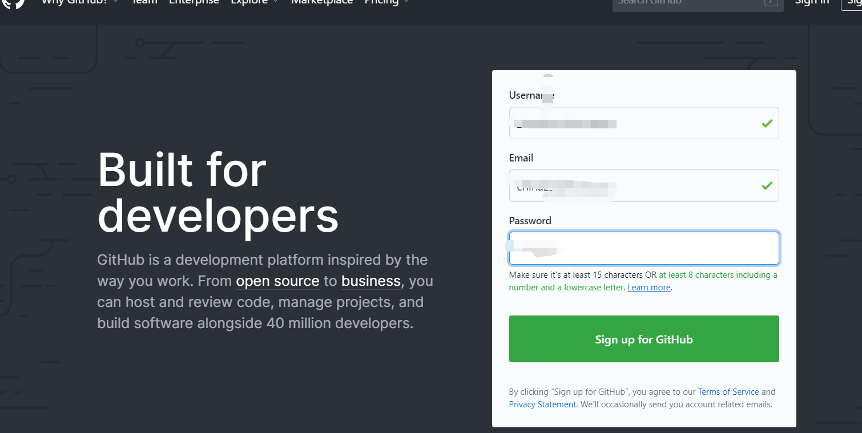
Task: Expand the Pricing navigation menu
Action: coord(386,2)
